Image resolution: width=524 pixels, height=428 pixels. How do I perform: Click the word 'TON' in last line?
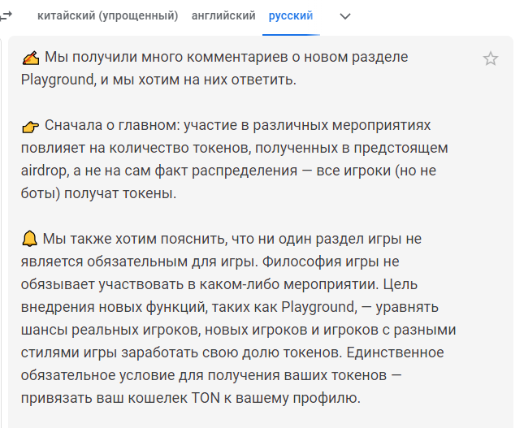tap(206, 398)
